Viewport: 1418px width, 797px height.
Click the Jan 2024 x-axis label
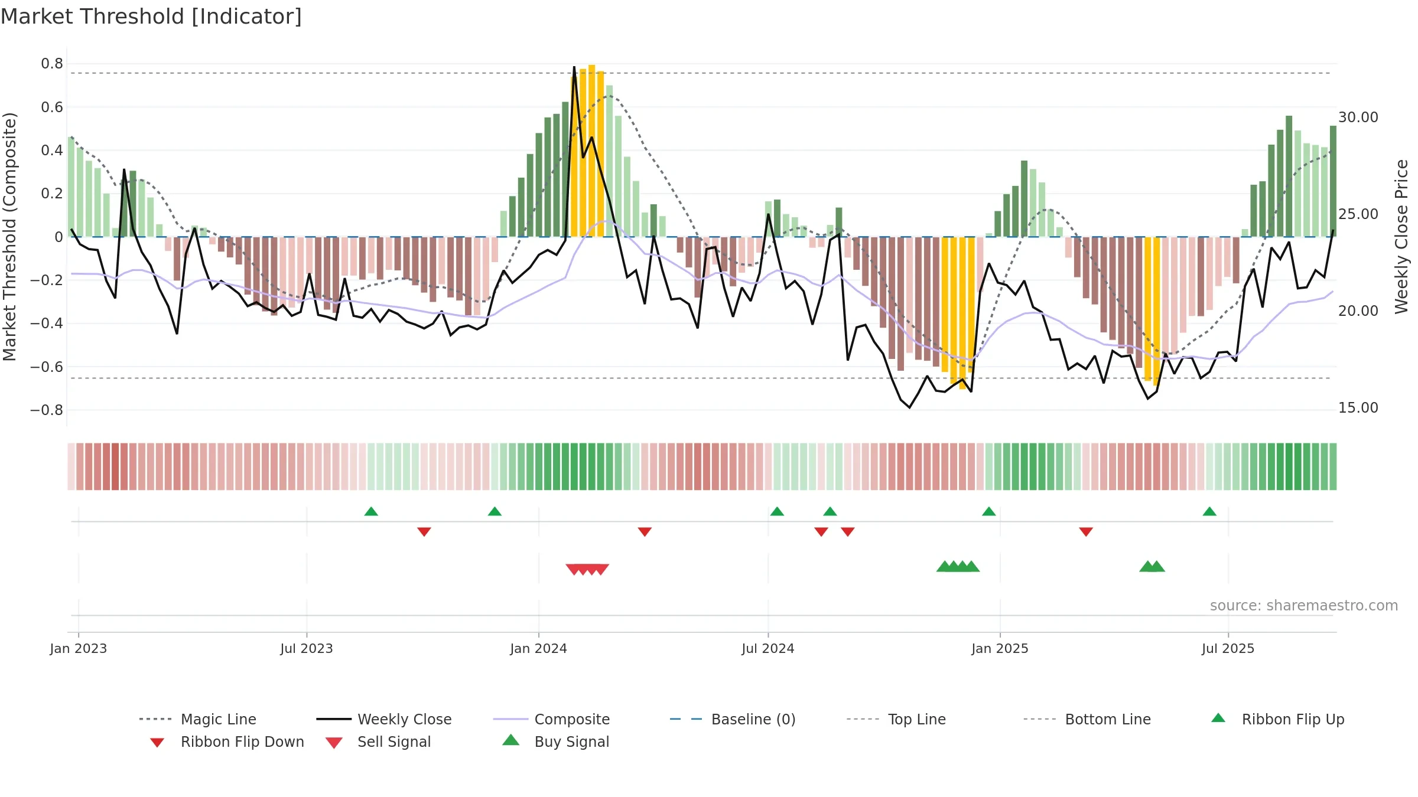[x=539, y=649]
